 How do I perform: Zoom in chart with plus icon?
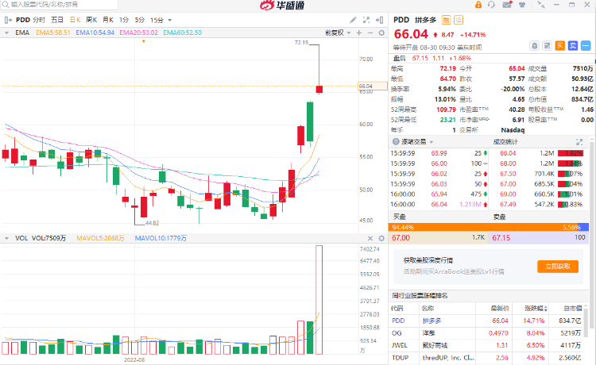(x=359, y=33)
